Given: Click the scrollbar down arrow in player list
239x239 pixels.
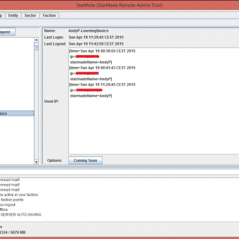Looking at the screenshot, I should click(36, 162).
